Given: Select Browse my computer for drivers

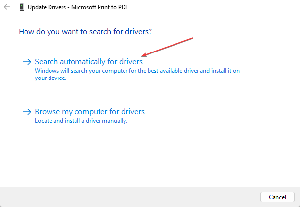Looking at the screenshot, I should [x=90, y=111].
